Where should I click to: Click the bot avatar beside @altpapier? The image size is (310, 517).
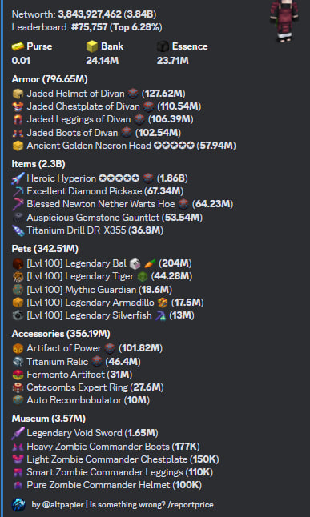(x=18, y=505)
